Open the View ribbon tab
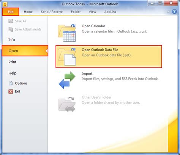 click(x=92, y=12)
